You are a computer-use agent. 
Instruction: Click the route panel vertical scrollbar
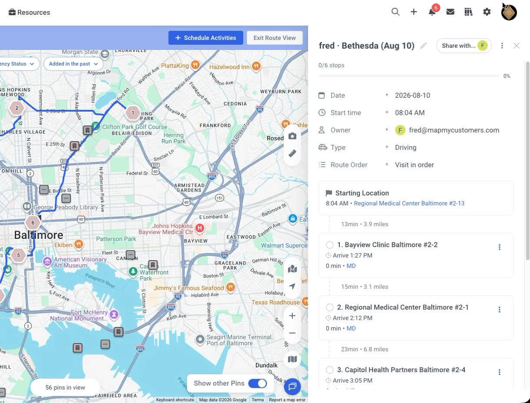(x=528, y=161)
